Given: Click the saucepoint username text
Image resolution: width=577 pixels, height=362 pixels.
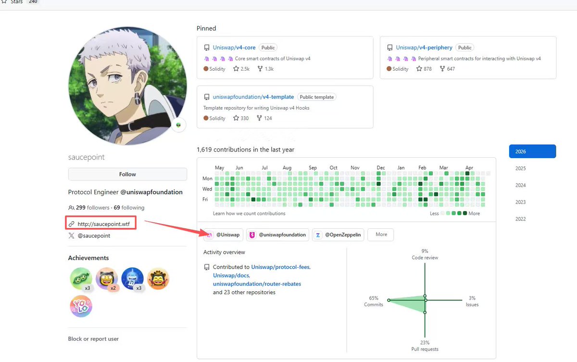Looking at the screenshot, I should tap(87, 157).
